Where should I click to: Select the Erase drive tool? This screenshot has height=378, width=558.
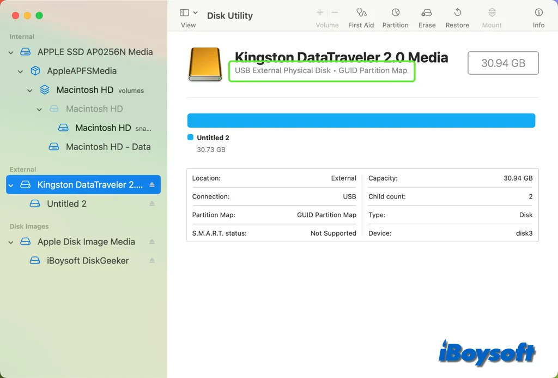click(427, 13)
